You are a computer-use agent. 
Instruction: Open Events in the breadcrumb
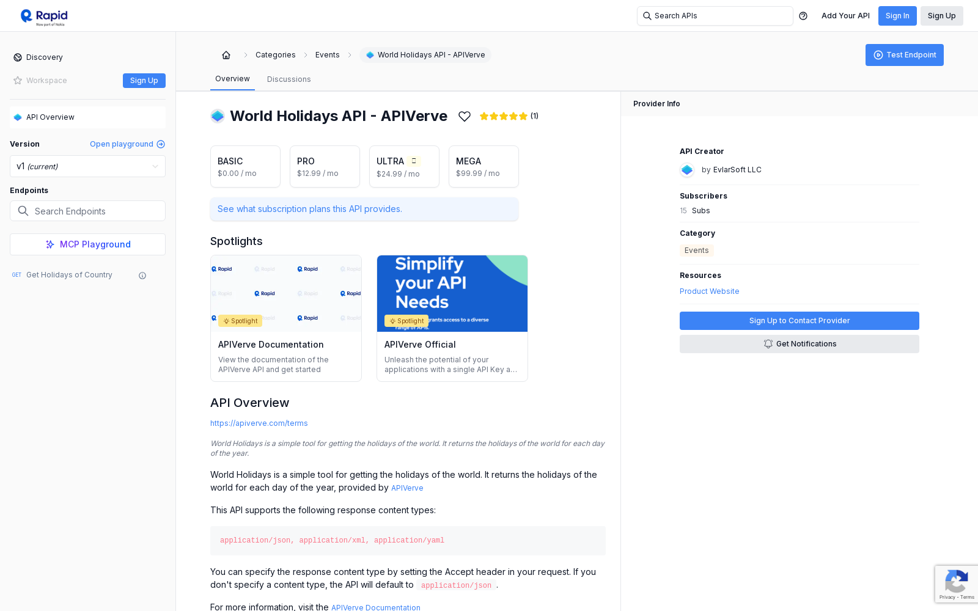pos(328,55)
